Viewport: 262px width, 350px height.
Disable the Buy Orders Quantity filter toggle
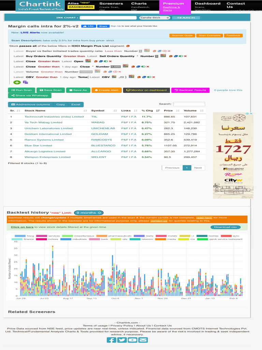click(x=181, y=56)
